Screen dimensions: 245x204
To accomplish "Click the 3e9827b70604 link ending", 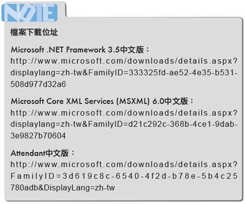I will (x=38, y=136).
